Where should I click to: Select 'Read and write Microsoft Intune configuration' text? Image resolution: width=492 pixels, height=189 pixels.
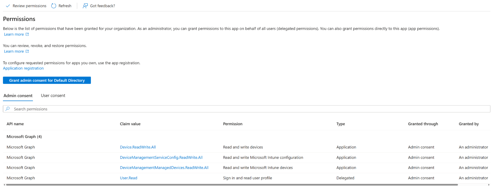(263, 158)
